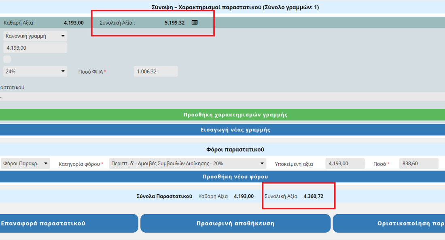Expand the Κατηγορία φόρου dropdown

[187, 164]
